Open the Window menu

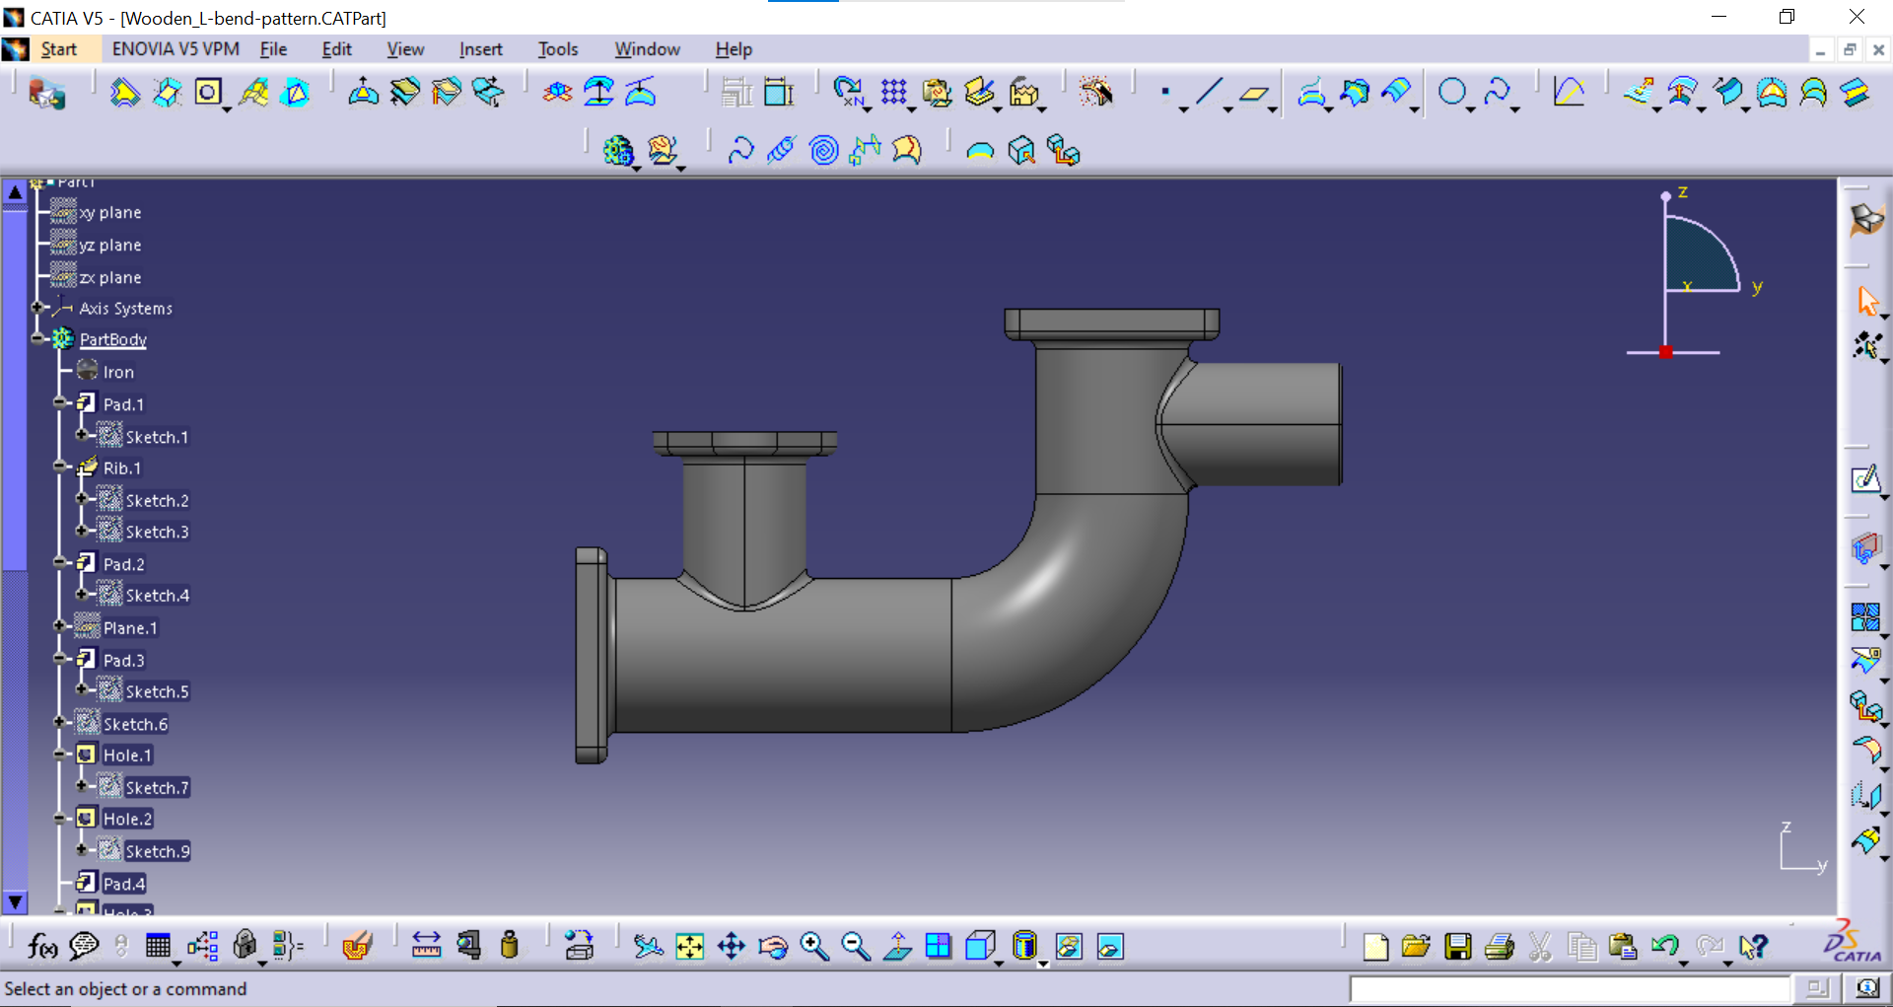(x=647, y=49)
